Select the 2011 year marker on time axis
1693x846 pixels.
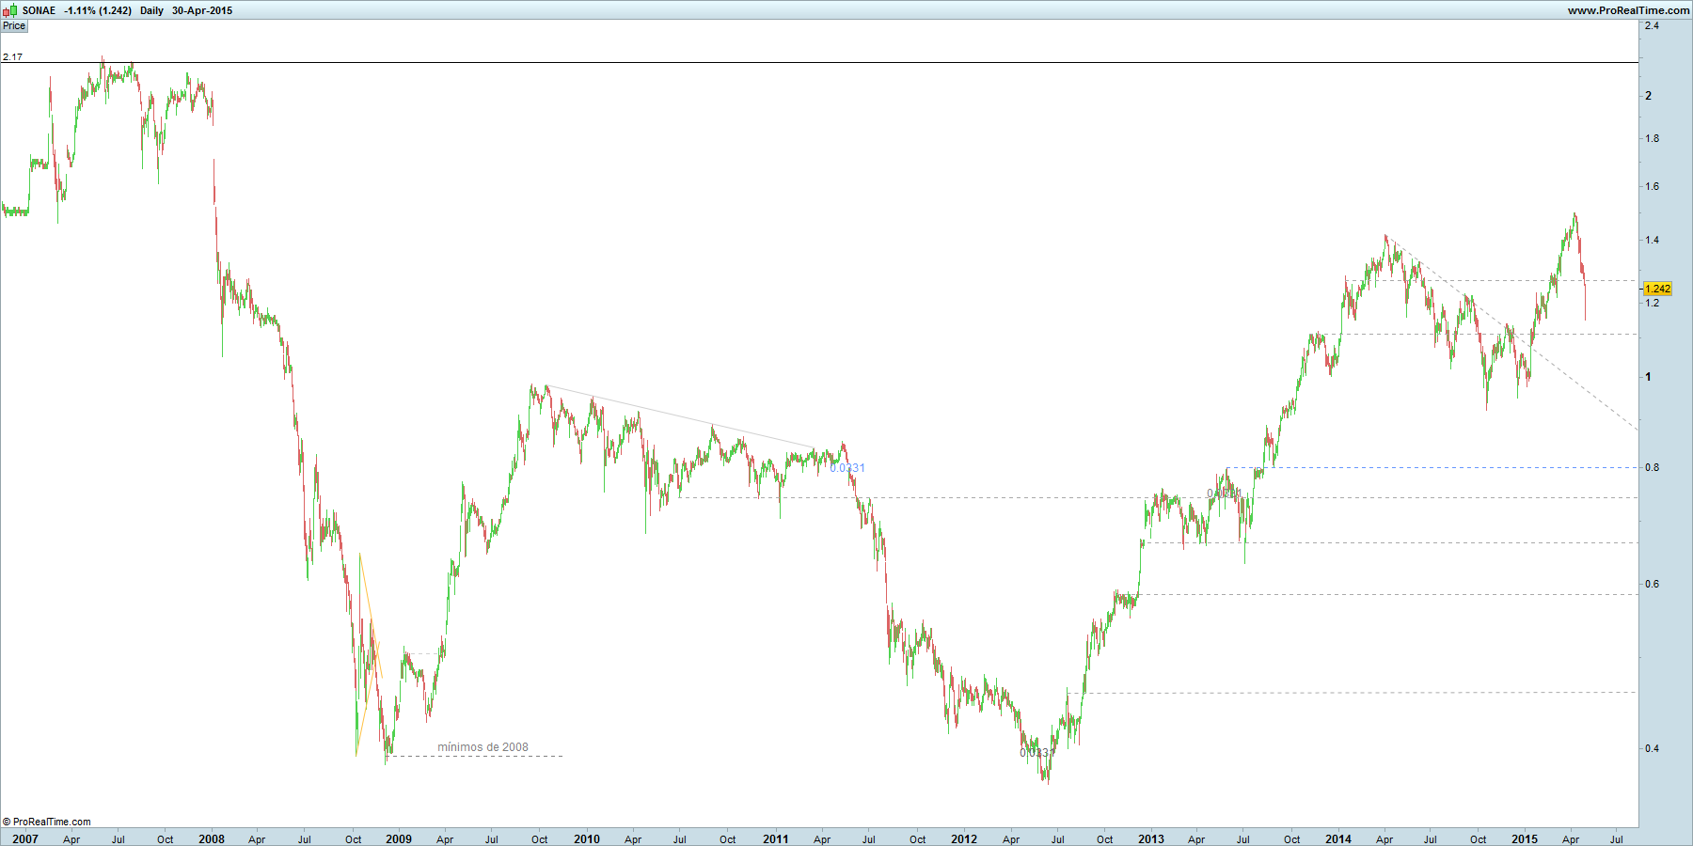point(776,838)
